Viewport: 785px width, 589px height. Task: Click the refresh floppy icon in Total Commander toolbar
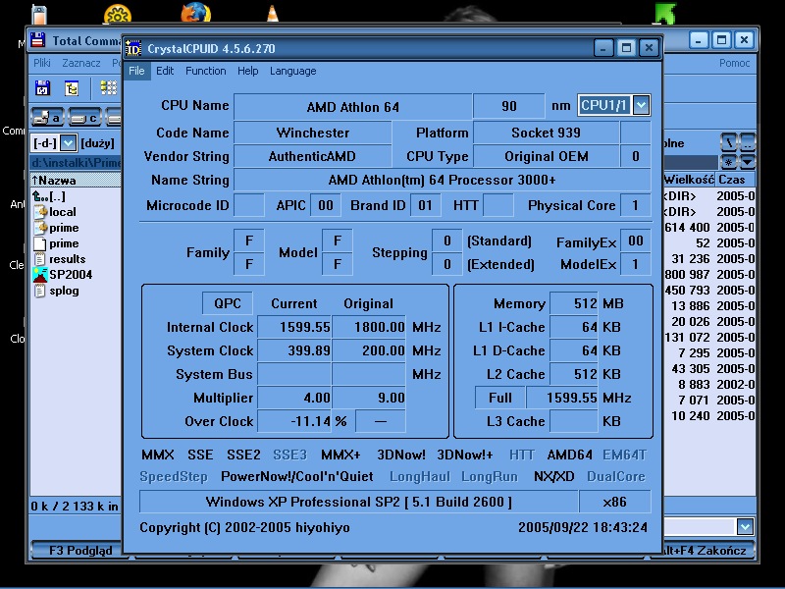[x=43, y=87]
